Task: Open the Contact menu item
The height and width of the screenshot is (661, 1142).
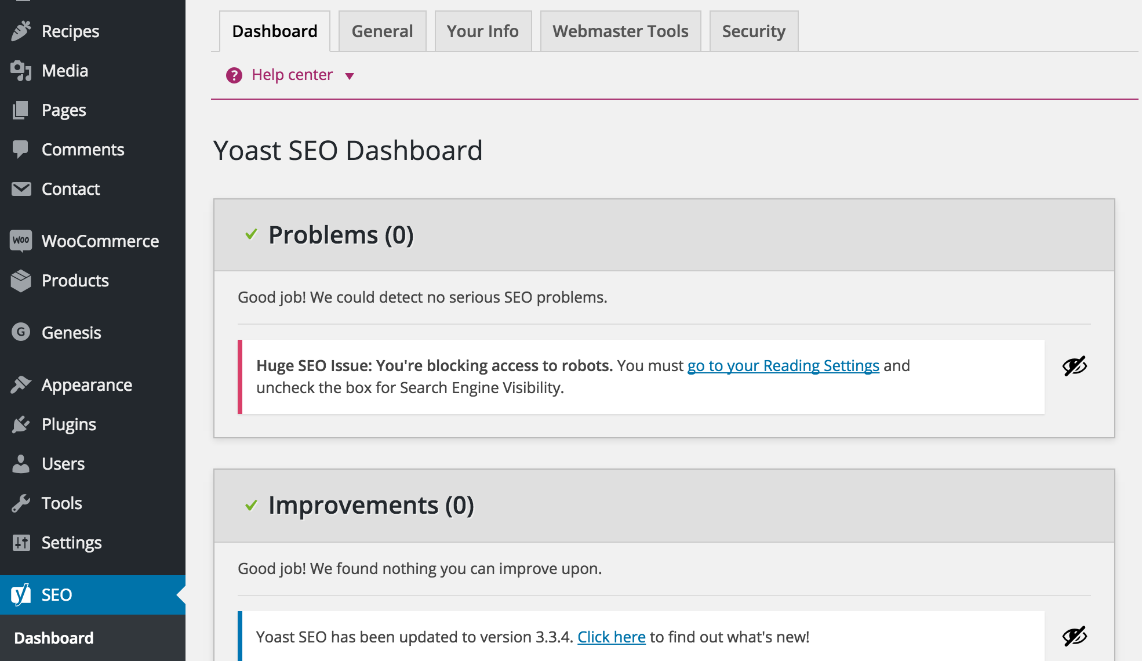Action: tap(93, 189)
